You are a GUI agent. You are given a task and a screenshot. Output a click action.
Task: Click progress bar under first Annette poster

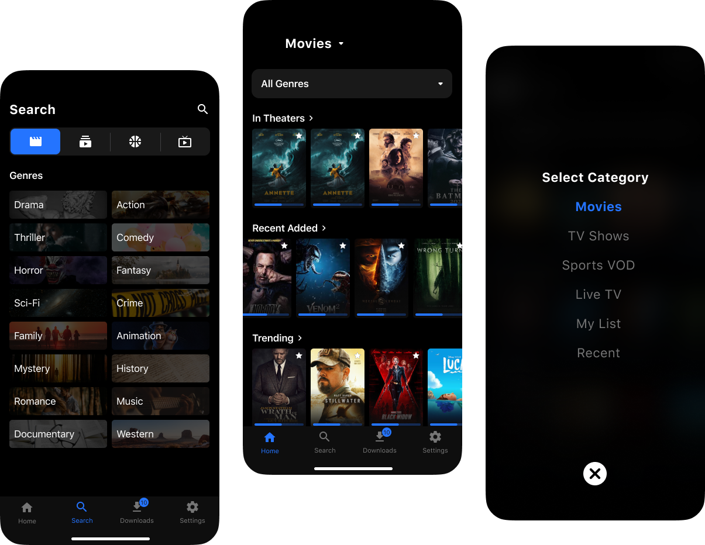(x=279, y=205)
